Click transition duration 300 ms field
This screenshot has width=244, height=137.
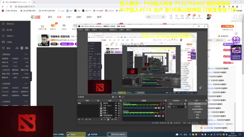pyautogui.click(x=178, y=107)
